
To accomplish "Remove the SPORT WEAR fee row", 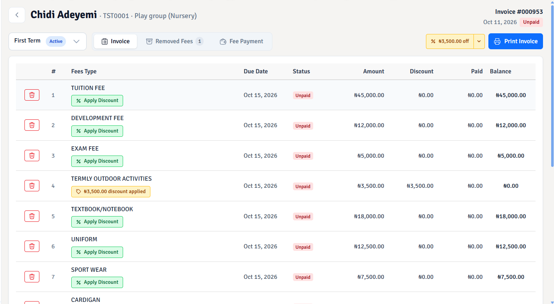I will (x=32, y=277).
